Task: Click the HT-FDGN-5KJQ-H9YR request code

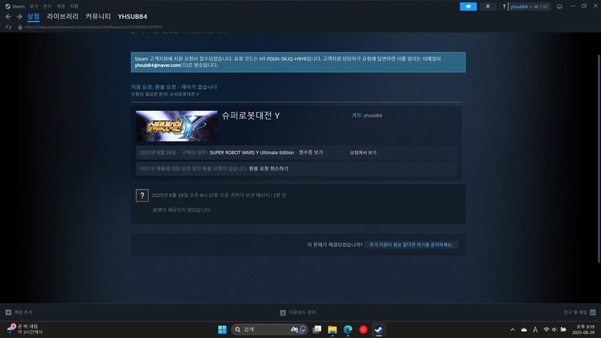Action: coord(283,59)
